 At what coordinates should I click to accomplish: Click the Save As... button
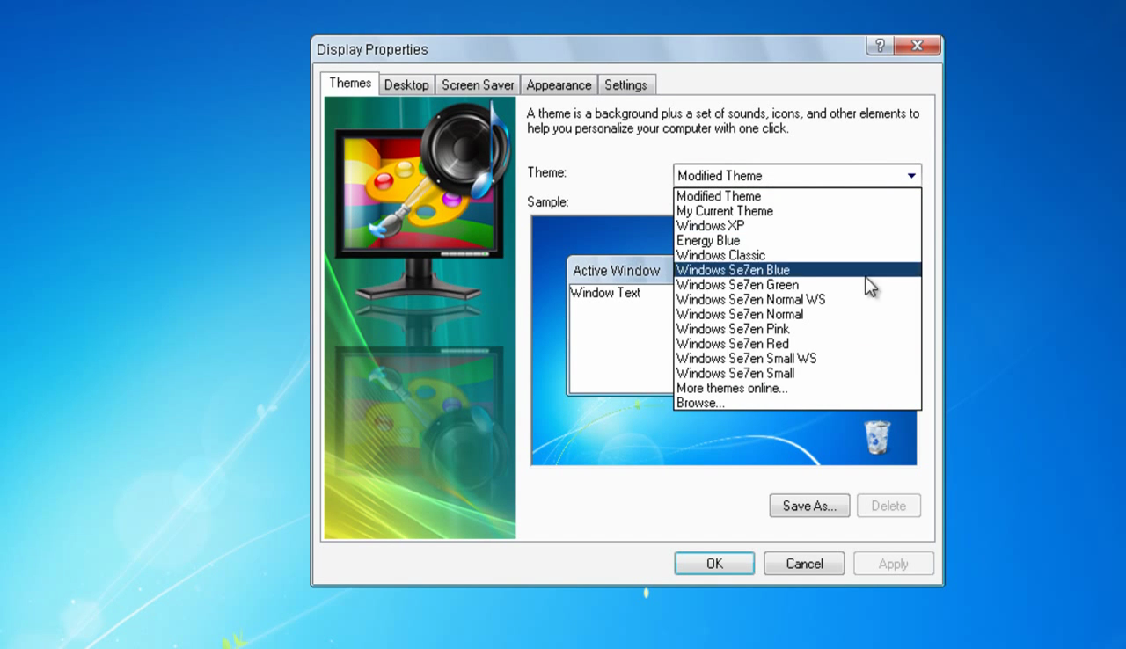[809, 506]
